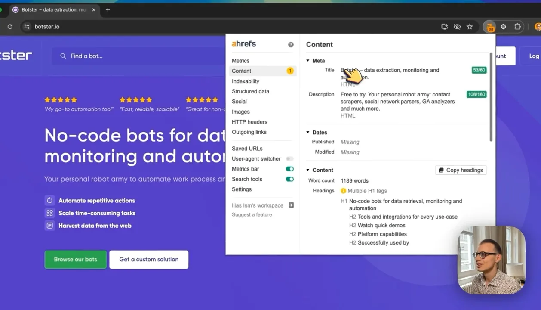Open the Images section

(241, 112)
